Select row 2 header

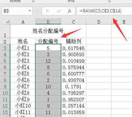(x=5, y=41)
